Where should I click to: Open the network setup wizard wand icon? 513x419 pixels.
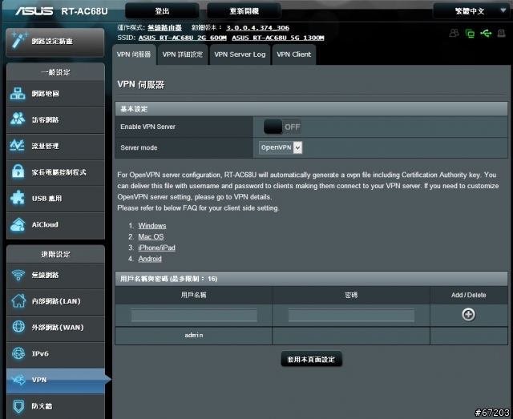[18, 41]
